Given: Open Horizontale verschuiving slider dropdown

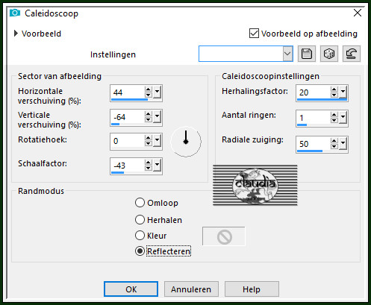Looking at the screenshot, I should coord(157,92).
